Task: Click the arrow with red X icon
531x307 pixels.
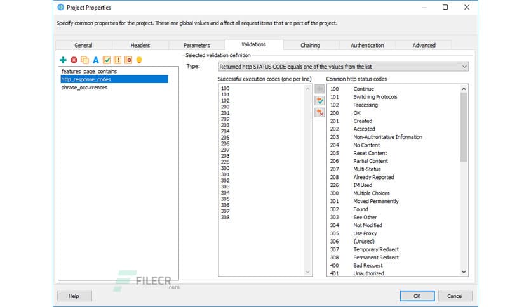Action: coord(319,112)
